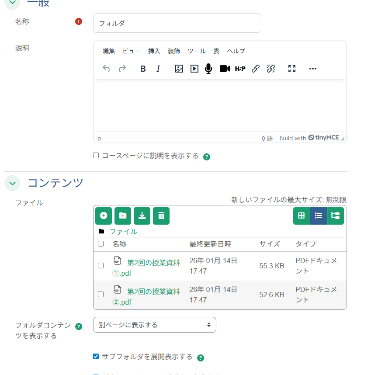Download all files using the download icon

coord(142,215)
